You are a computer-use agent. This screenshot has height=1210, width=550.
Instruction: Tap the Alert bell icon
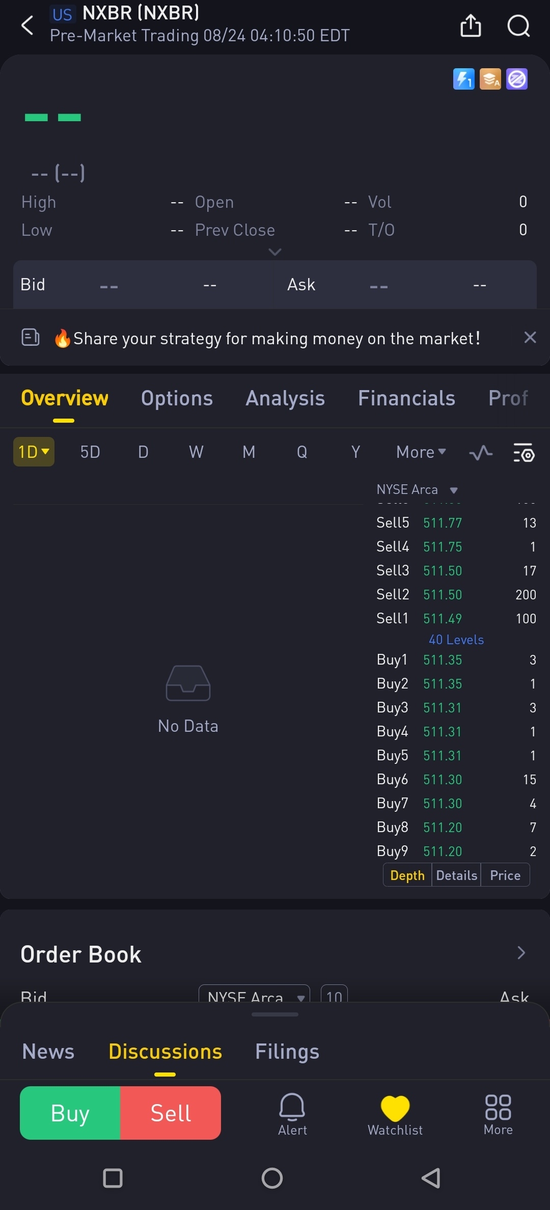pos(292,1113)
